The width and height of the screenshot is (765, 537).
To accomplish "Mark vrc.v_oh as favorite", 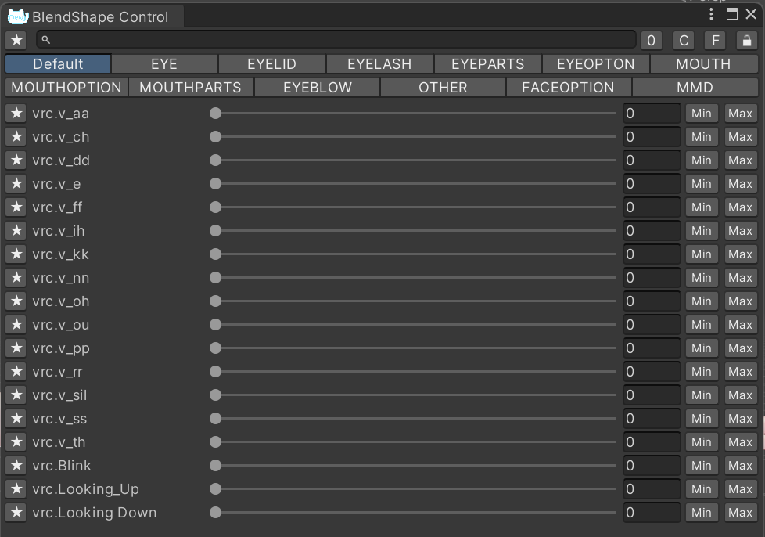I will [16, 301].
